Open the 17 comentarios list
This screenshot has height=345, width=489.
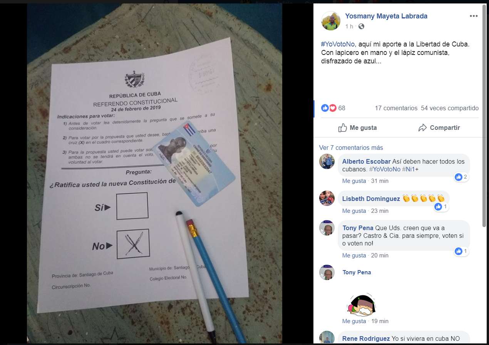396,108
